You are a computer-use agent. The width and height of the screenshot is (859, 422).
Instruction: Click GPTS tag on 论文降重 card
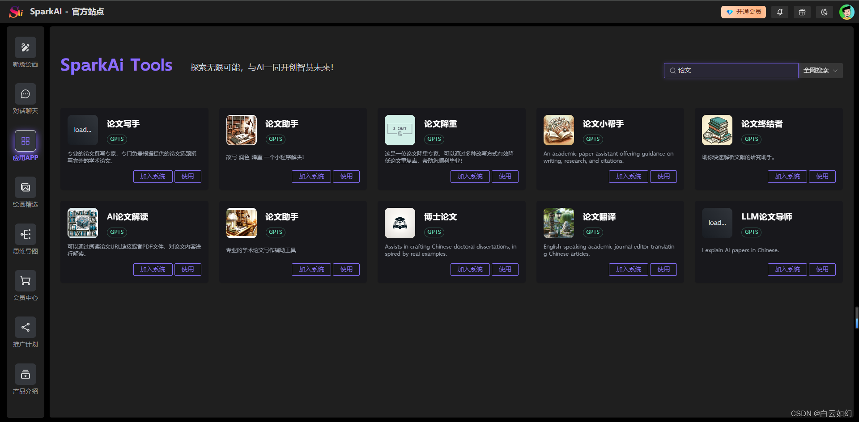pyautogui.click(x=434, y=139)
